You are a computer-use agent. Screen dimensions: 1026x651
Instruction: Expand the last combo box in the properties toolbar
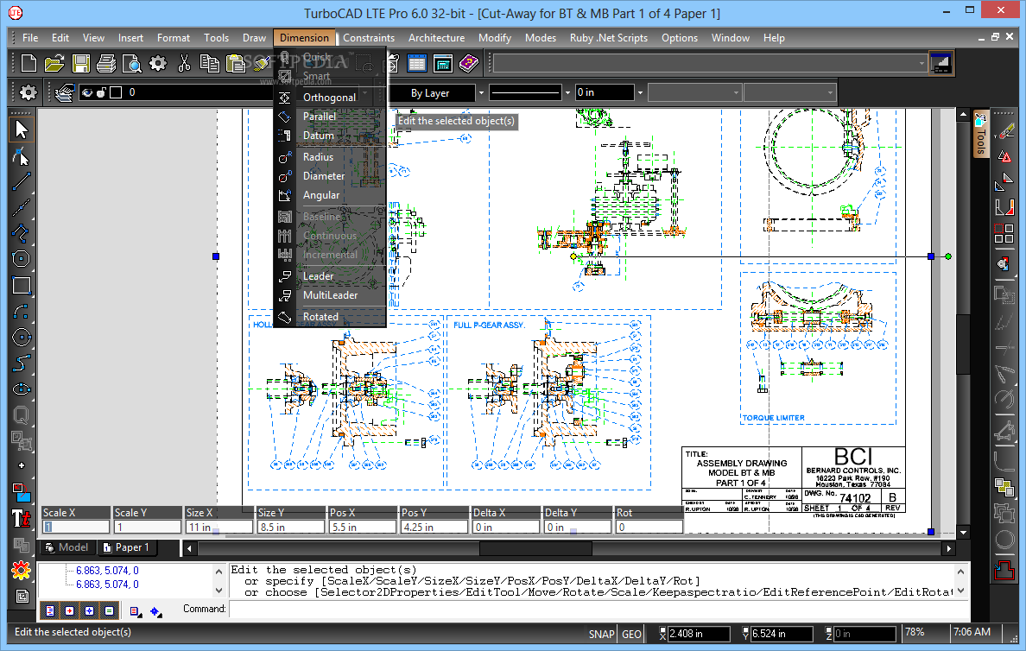tap(830, 93)
